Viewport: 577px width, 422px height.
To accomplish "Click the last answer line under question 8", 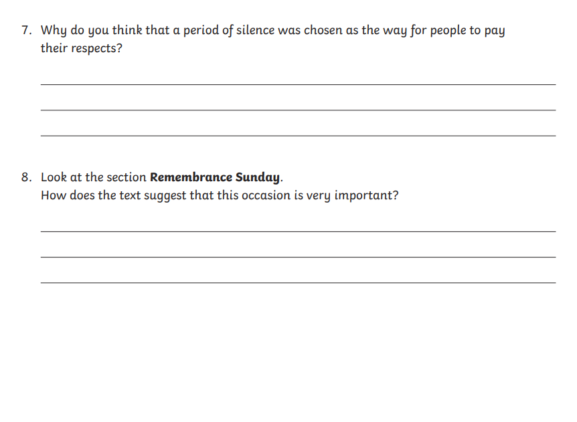I will (x=298, y=283).
